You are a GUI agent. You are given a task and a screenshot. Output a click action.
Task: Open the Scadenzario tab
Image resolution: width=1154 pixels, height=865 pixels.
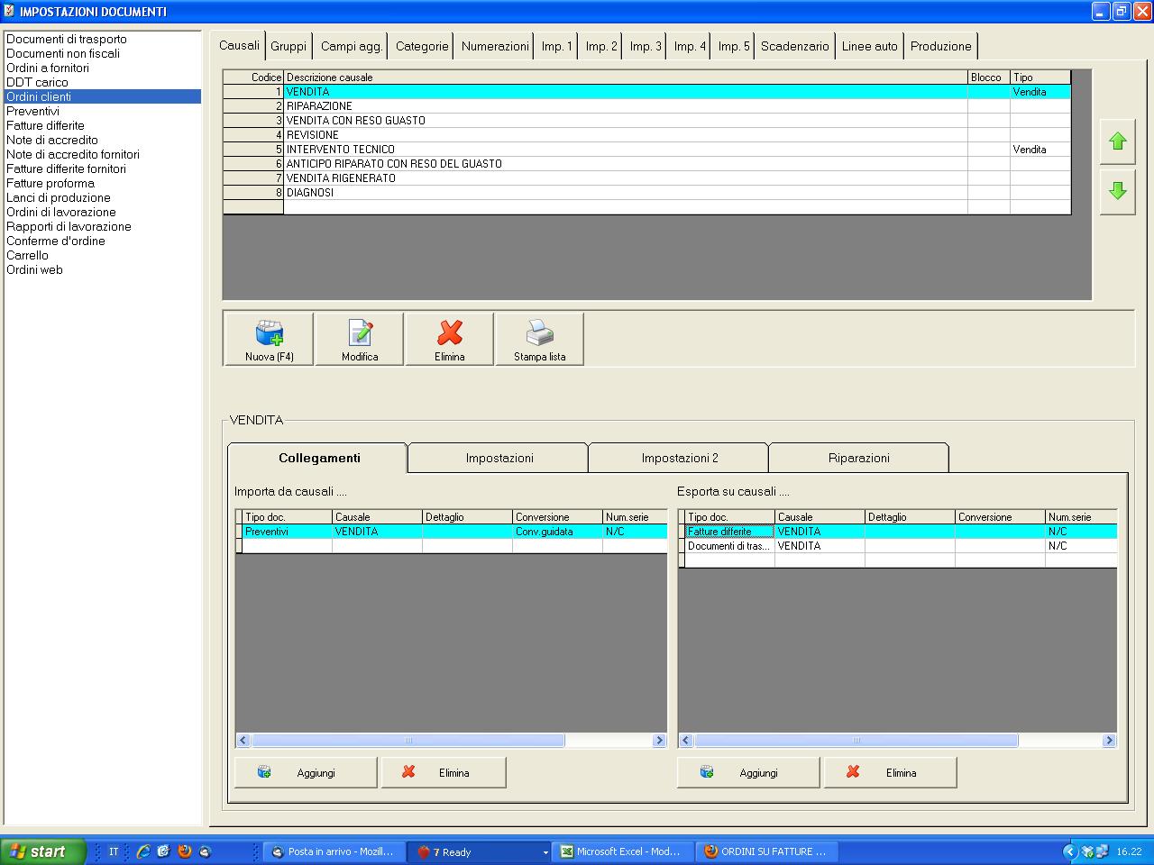[x=795, y=46]
